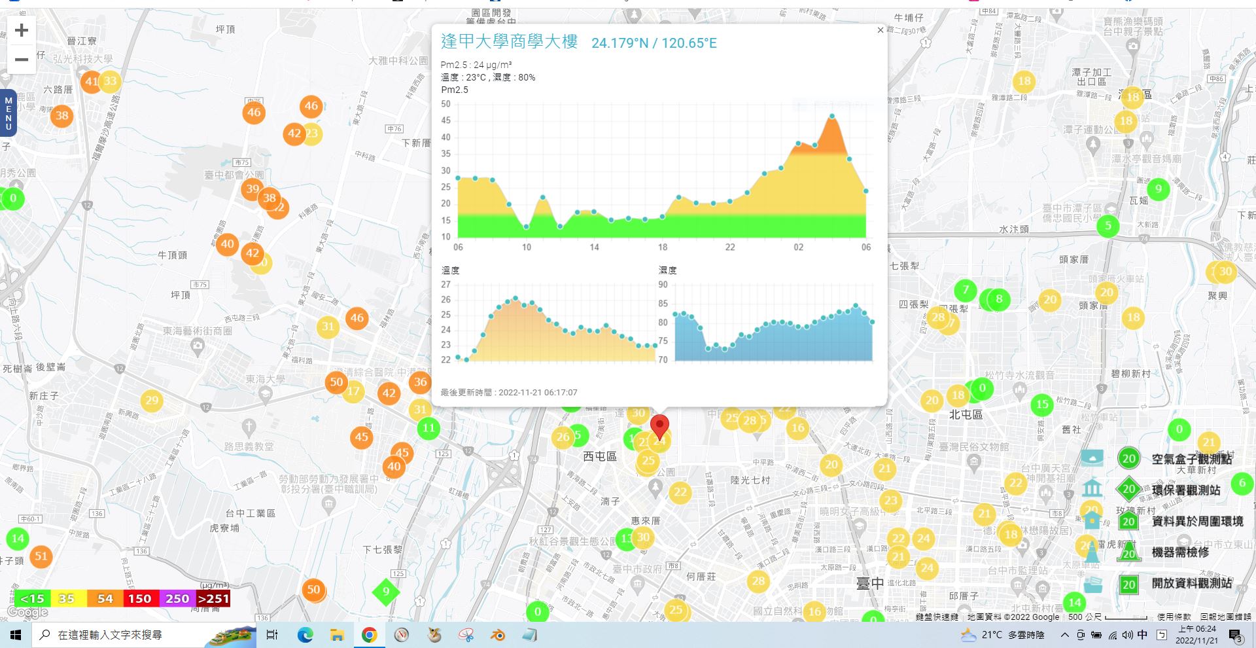Click the popup title 逢甲大學商學大樓
1256x648 pixels.
[x=509, y=42]
